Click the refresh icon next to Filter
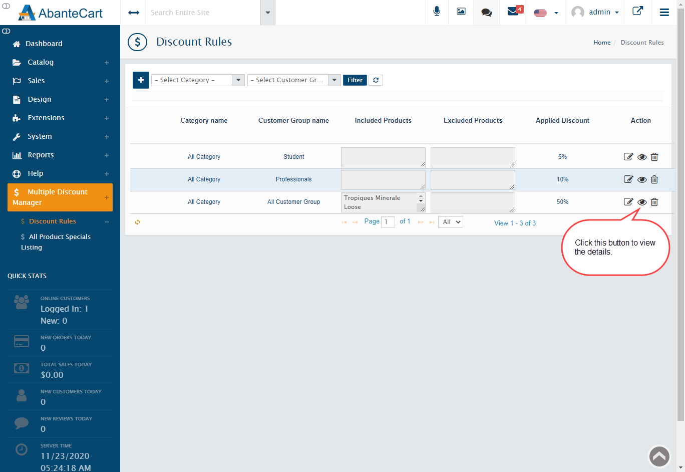The image size is (685, 472). pyautogui.click(x=376, y=80)
